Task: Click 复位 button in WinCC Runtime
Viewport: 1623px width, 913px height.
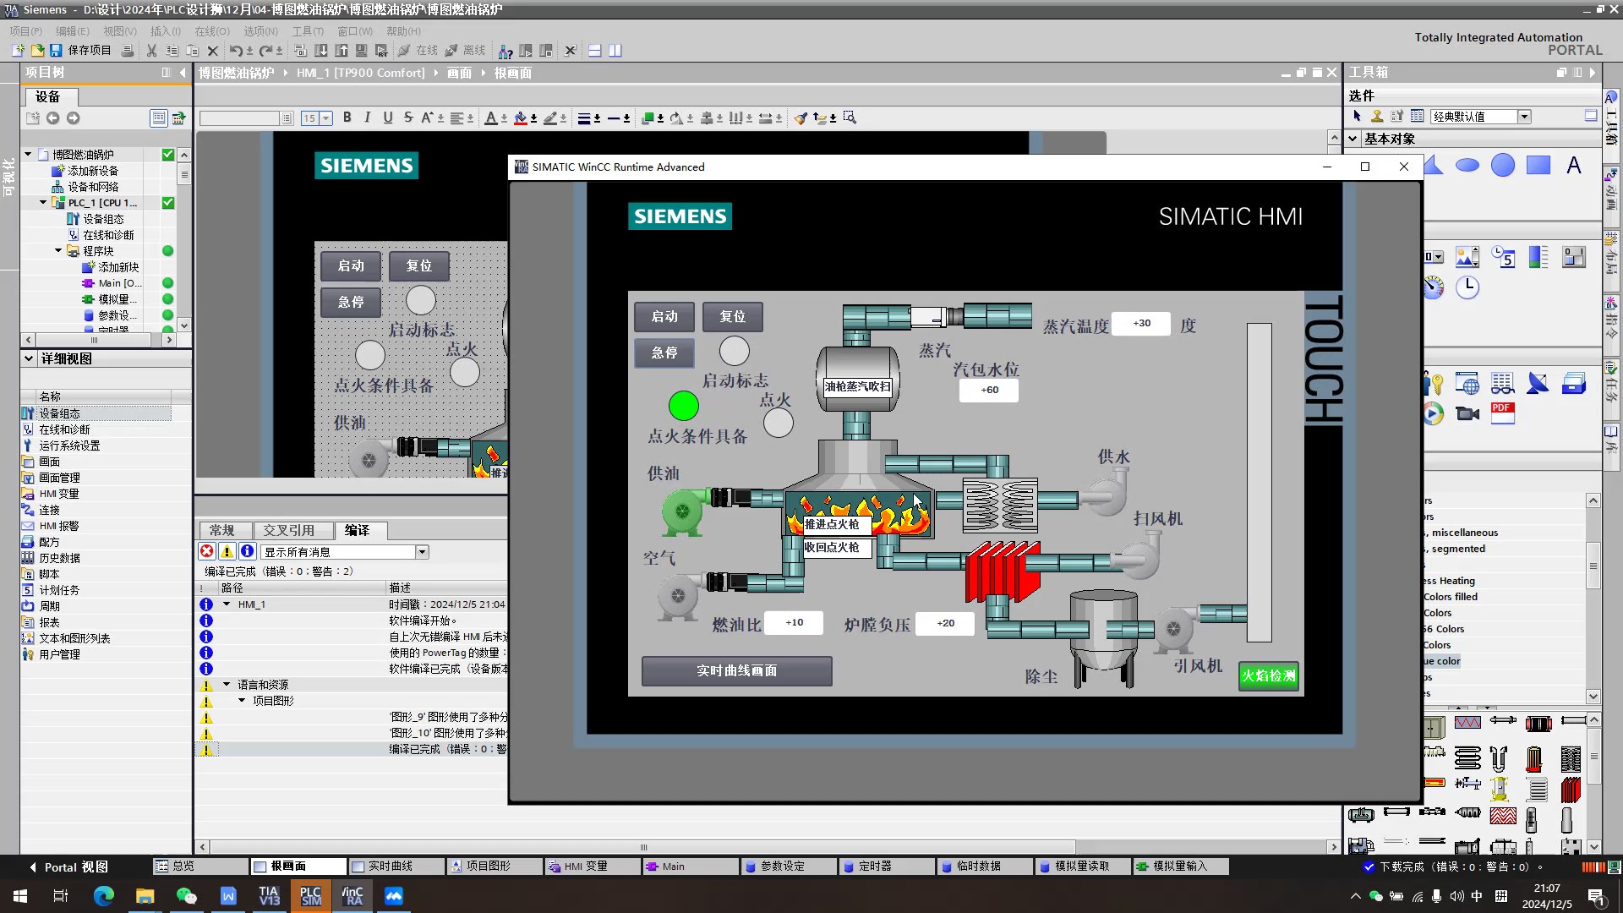Action: point(733,317)
